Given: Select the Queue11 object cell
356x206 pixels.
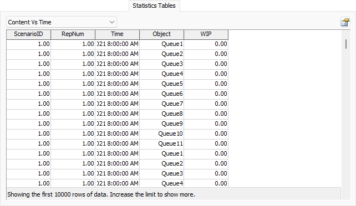Looking at the screenshot, I should (162, 143).
